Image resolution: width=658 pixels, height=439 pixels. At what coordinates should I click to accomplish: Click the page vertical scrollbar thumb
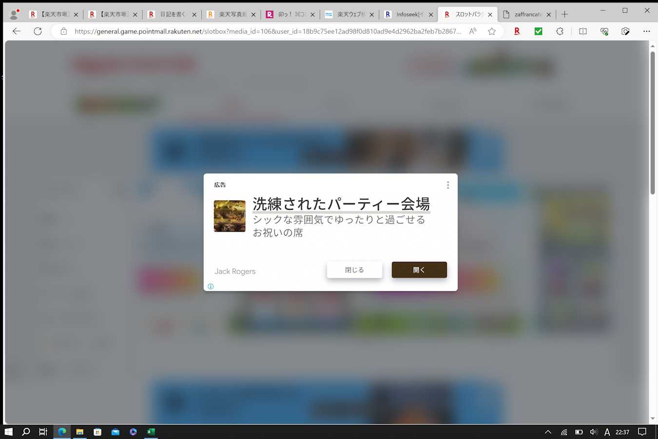[x=653, y=123]
